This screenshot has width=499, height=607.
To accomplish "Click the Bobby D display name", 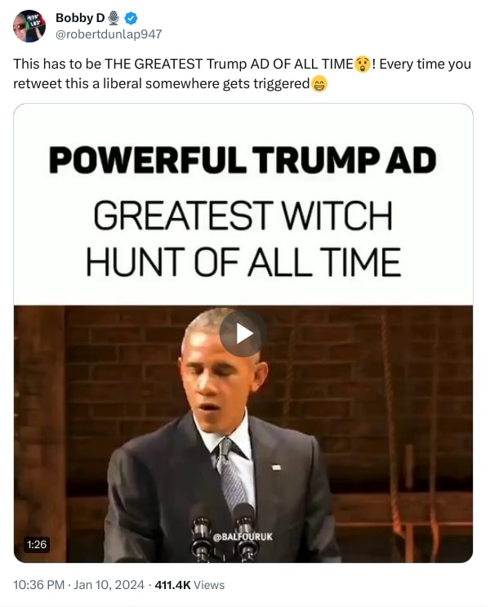I will coord(80,18).
